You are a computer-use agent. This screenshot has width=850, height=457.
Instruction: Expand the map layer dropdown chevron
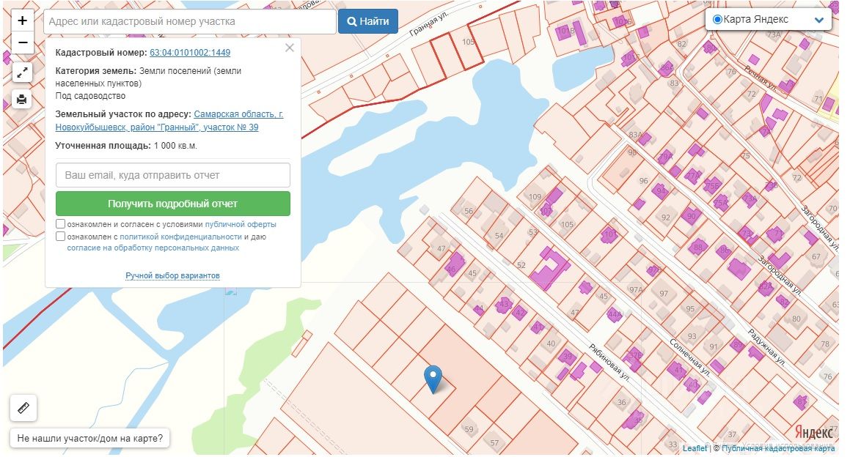pos(819,20)
